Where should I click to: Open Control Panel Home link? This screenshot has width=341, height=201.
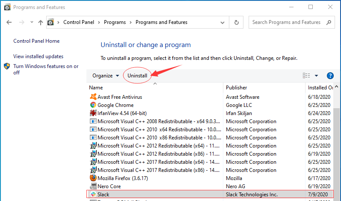36,41
